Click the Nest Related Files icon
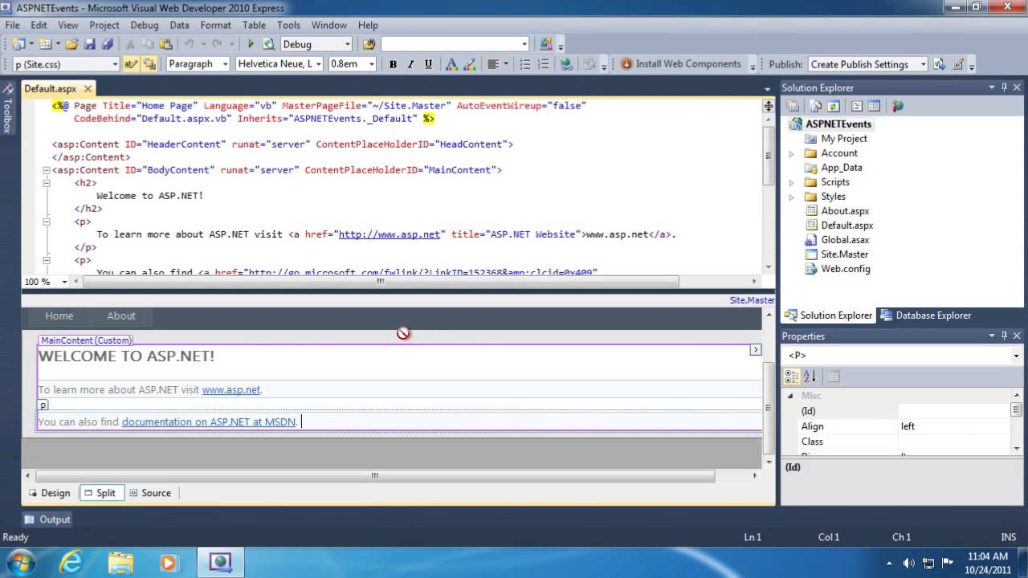This screenshot has width=1028, height=578. click(816, 106)
